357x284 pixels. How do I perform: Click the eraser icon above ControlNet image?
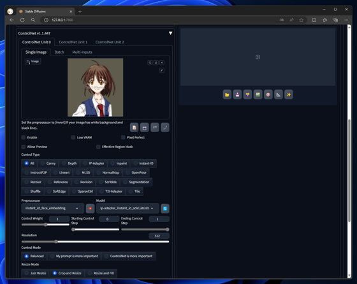point(156,63)
